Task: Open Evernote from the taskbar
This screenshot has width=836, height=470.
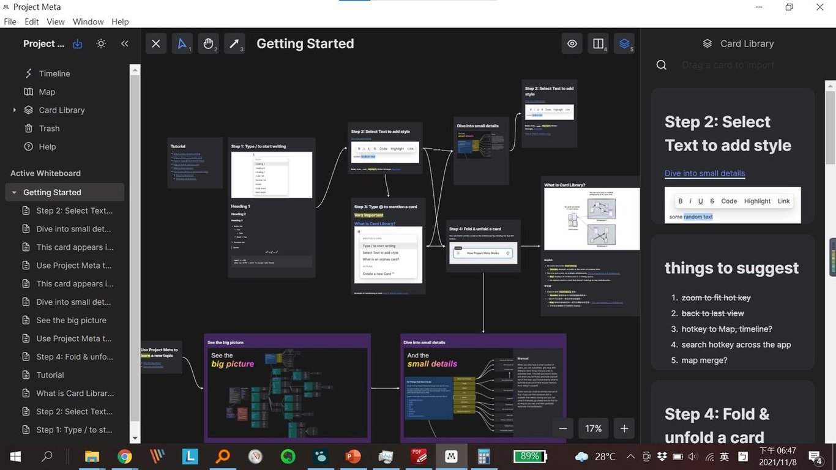Action: (288, 457)
